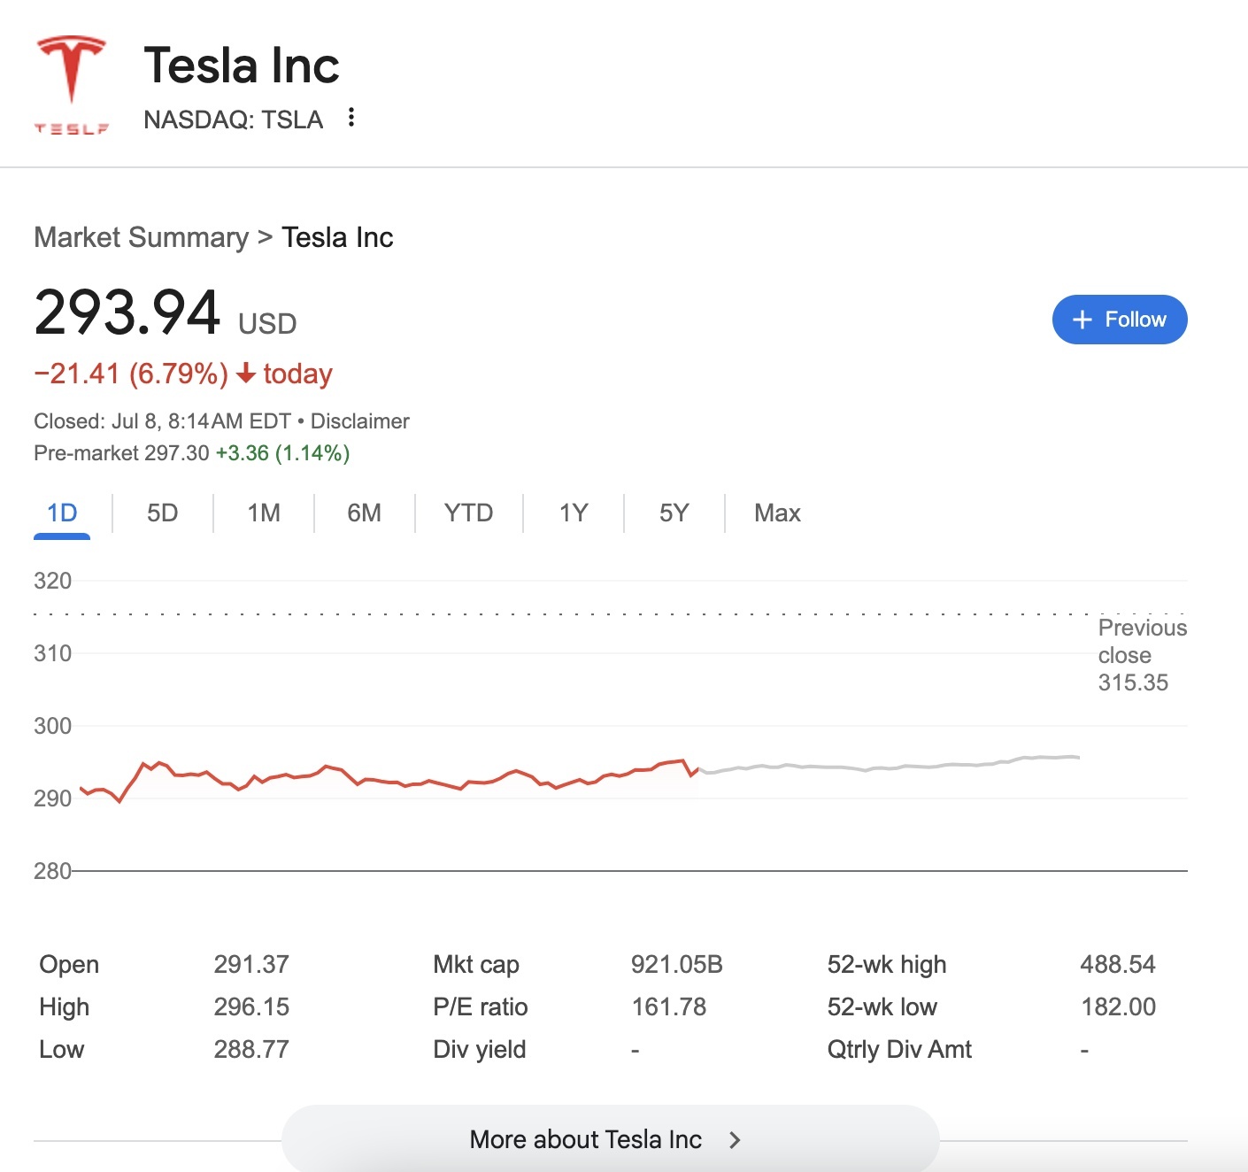Open More about Tesla Inc

[586, 1139]
